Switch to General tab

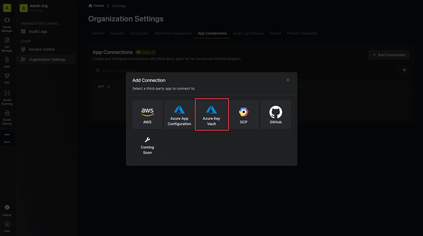tap(98, 33)
